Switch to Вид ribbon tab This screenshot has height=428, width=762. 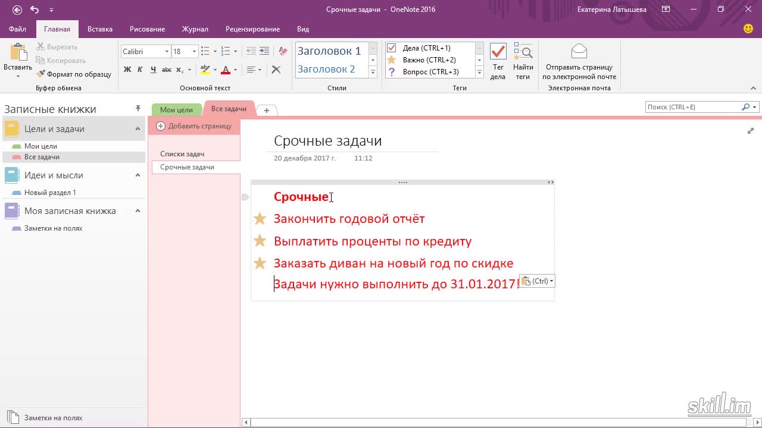(x=303, y=29)
